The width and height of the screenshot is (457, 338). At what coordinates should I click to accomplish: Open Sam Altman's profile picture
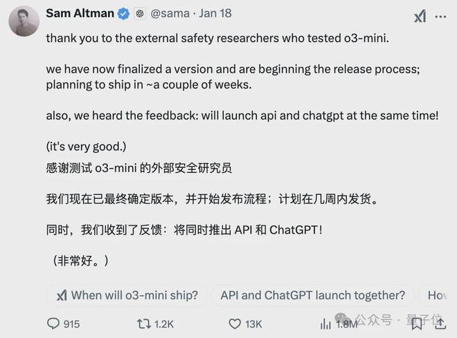coord(24,21)
